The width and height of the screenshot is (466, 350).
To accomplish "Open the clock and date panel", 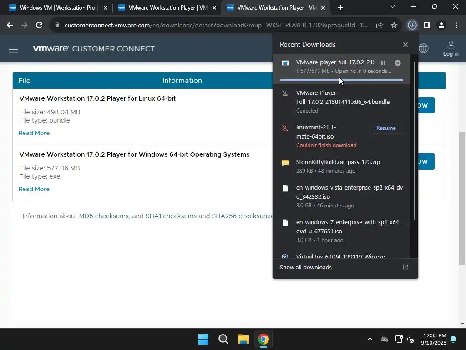I will 434,339.
